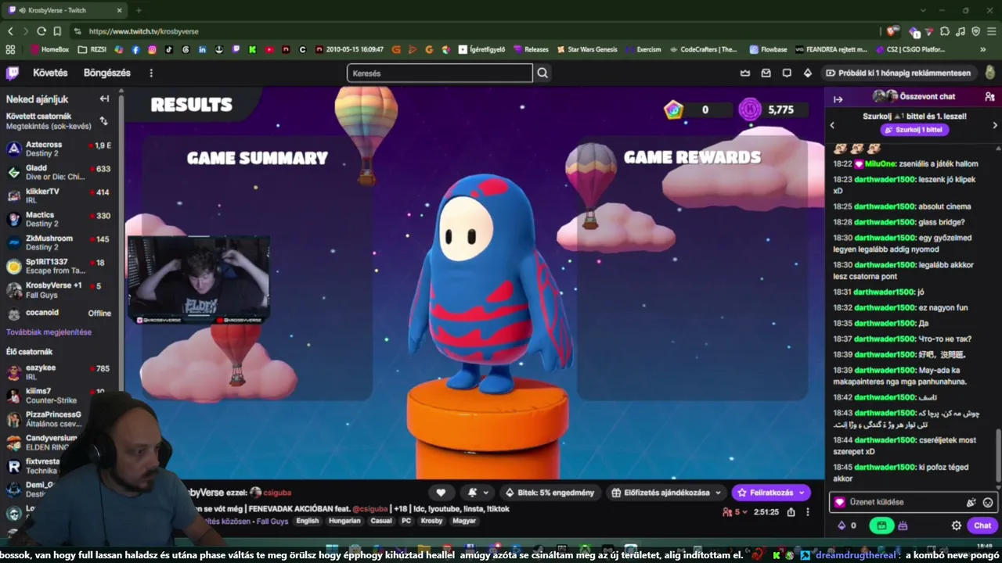Show more bookmarks overflow chevron

pyautogui.click(x=982, y=49)
